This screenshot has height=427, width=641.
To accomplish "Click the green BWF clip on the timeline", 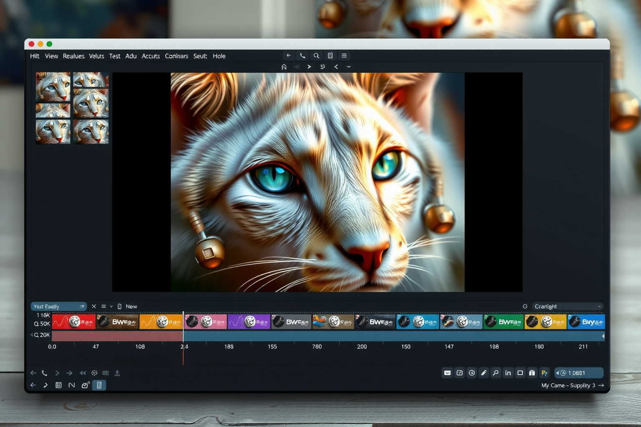I will click(503, 322).
